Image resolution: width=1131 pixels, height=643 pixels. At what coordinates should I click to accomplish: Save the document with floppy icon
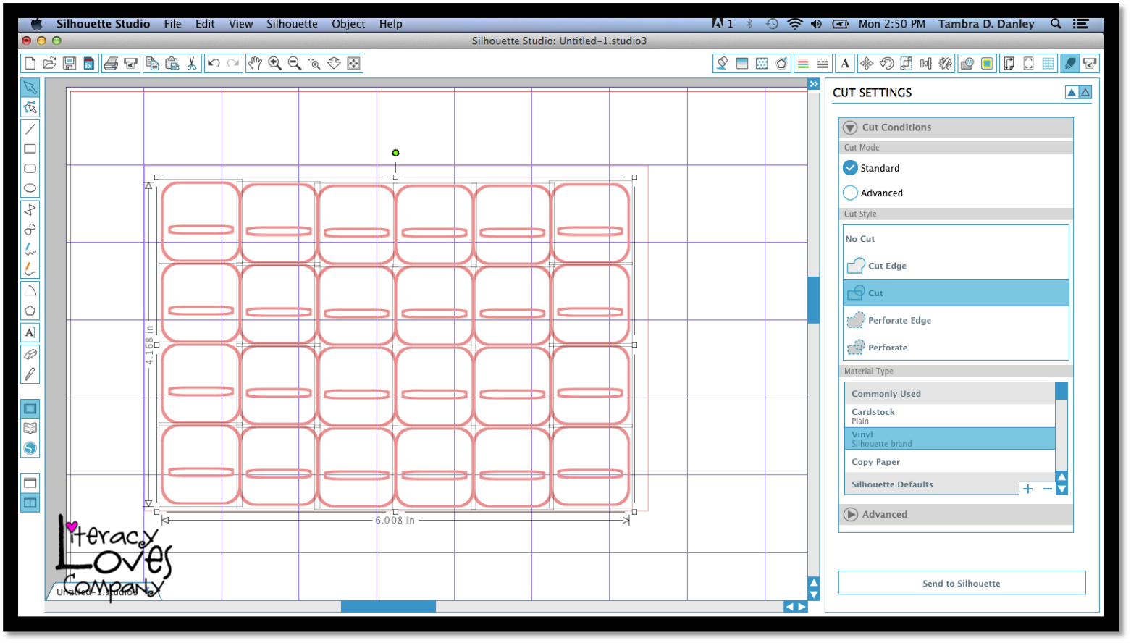[x=70, y=64]
